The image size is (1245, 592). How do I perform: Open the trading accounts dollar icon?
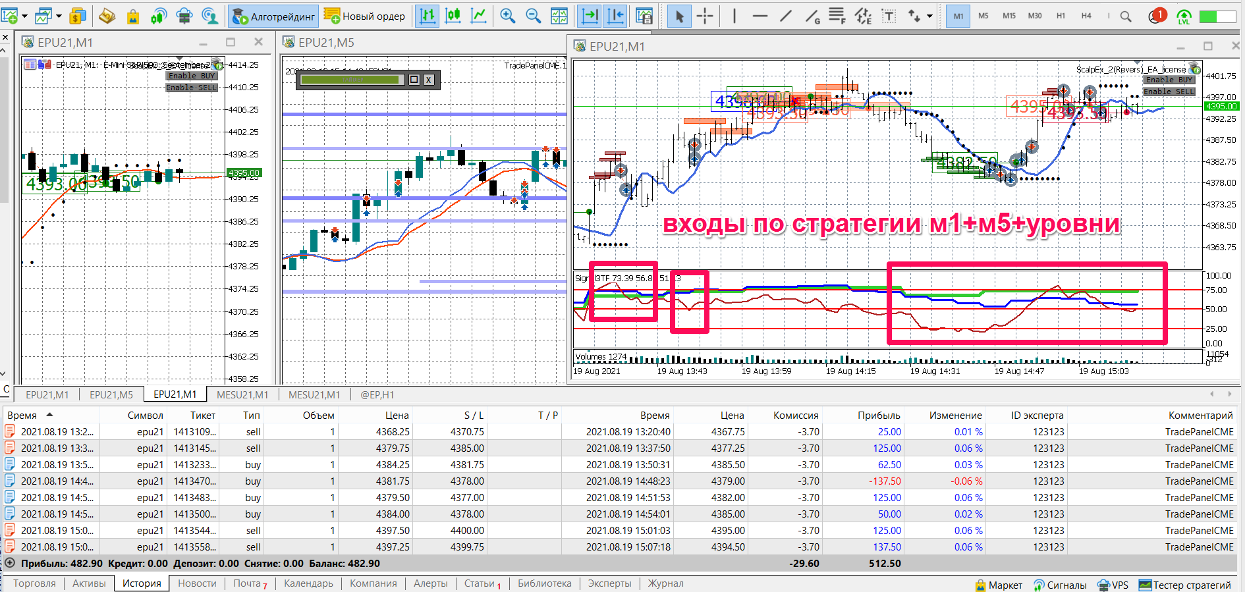pos(78,16)
